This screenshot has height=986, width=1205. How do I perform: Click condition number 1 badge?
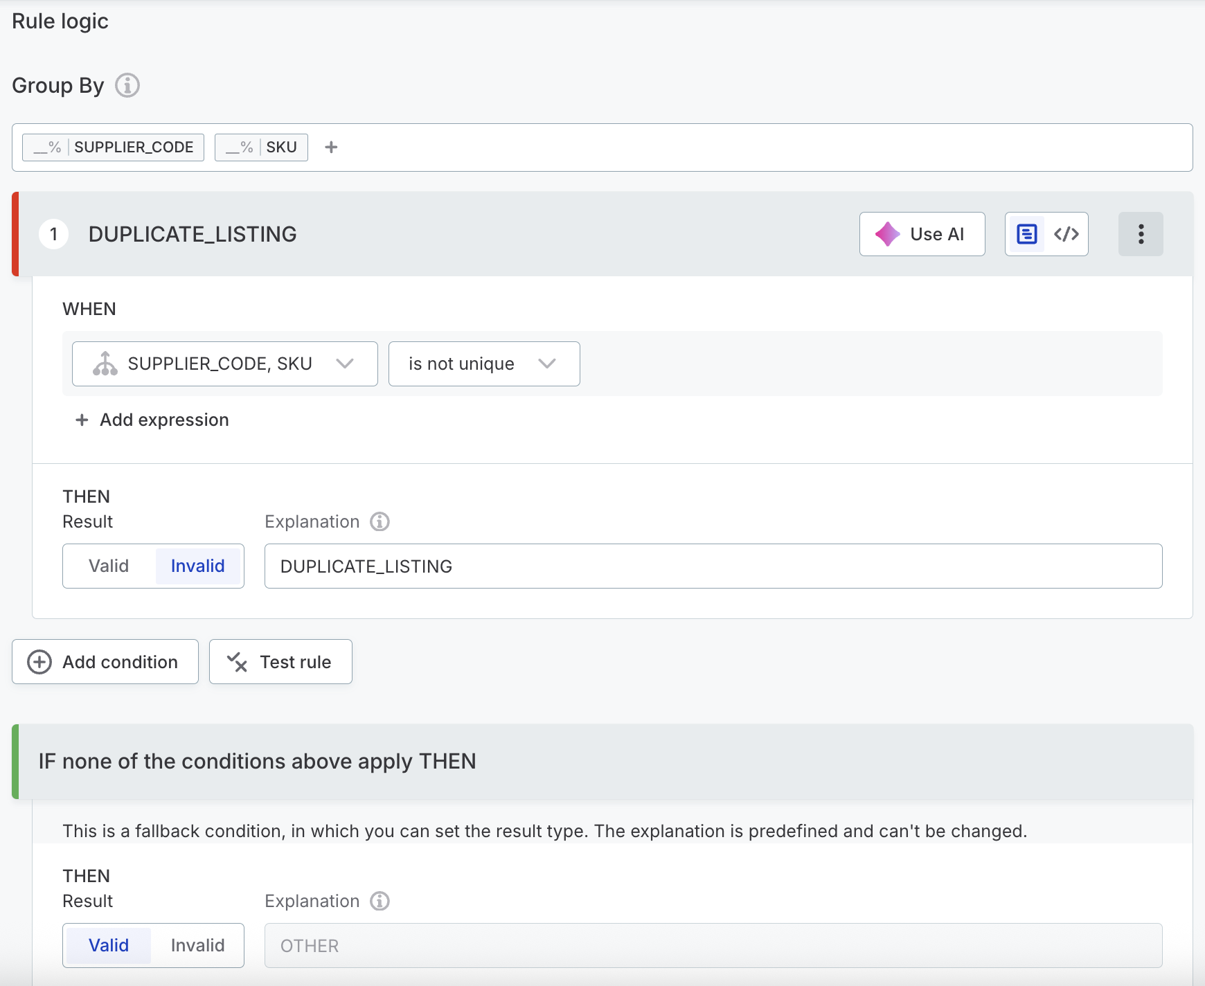coord(54,234)
